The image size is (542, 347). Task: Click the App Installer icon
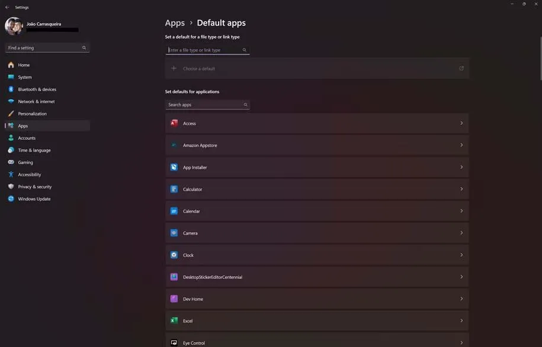click(x=174, y=168)
